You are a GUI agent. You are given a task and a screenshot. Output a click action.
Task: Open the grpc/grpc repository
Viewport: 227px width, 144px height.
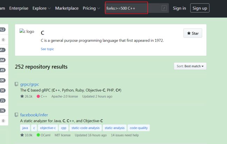coord(30,84)
